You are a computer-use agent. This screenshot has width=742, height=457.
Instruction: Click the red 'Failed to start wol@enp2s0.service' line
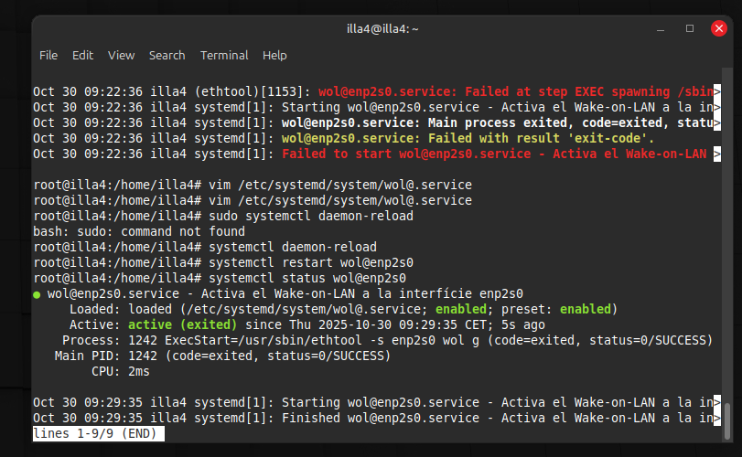494,154
